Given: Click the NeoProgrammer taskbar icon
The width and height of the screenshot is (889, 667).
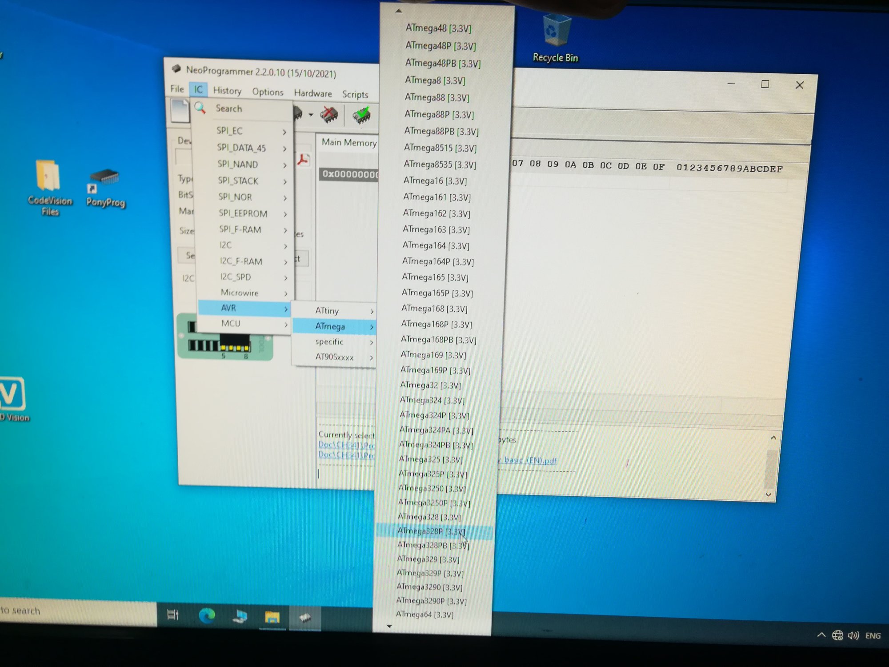Looking at the screenshot, I should click(x=305, y=618).
